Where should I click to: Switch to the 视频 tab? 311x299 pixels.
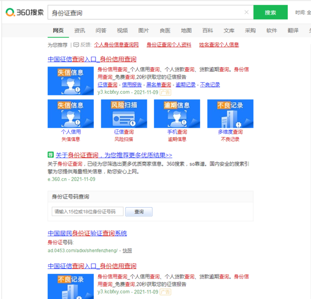click(122, 31)
